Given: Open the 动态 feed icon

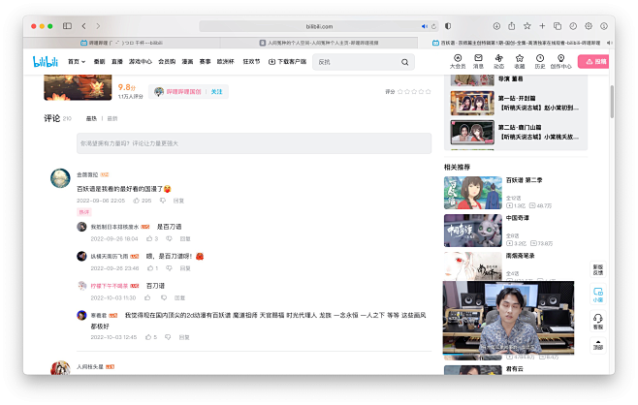Looking at the screenshot, I should click(x=498, y=61).
